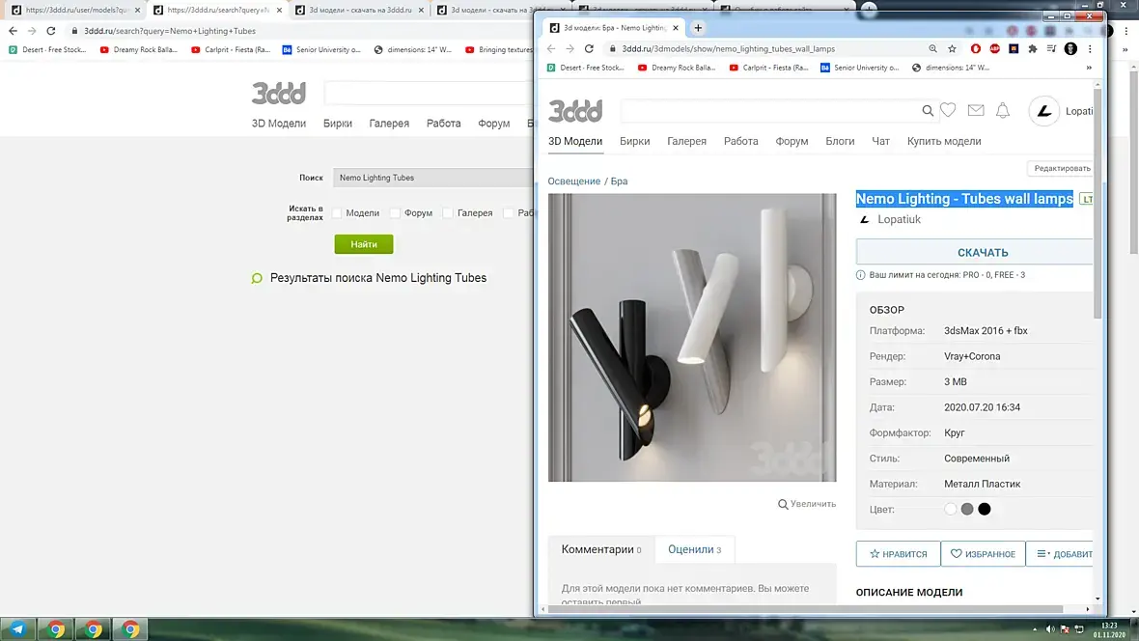Reload page in background browser window

[51, 31]
